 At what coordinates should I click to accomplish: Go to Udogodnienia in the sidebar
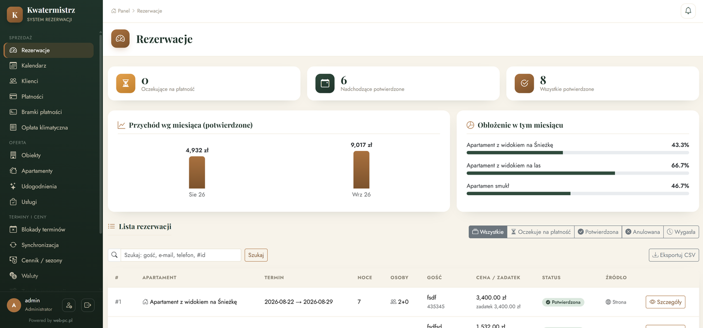[49, 187]
